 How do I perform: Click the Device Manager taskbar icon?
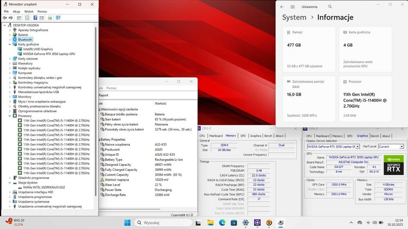click(x=281, y=222)
